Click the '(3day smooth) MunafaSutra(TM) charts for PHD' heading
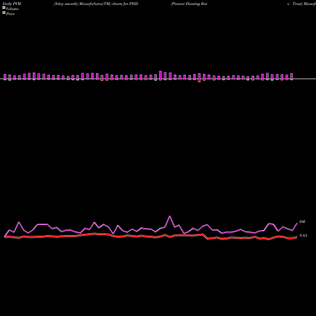 tap(96, 4)
